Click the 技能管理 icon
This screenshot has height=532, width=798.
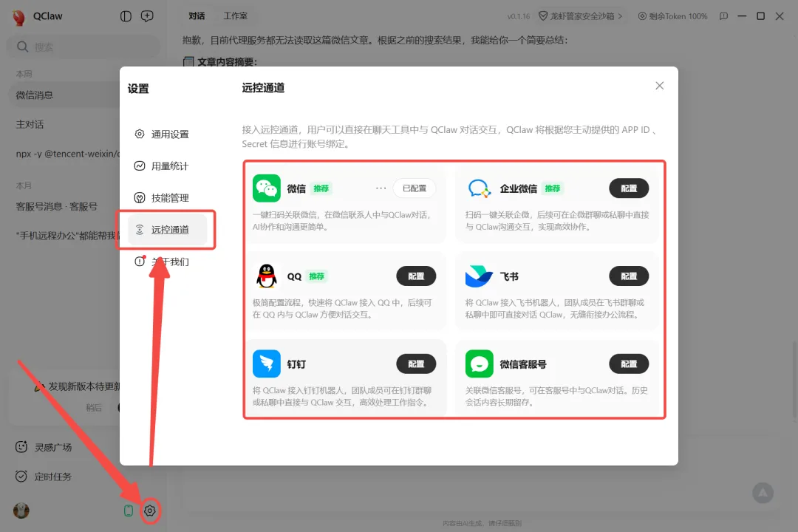point(140,197)
